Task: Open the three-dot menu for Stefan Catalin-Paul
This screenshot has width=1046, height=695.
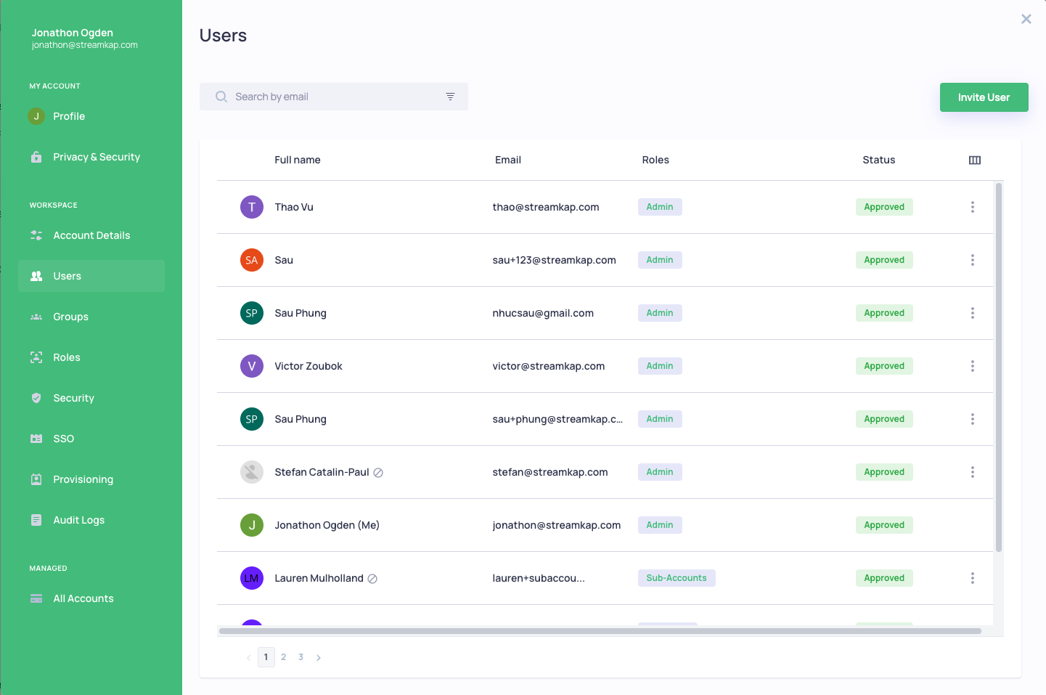Action: point(973,472)
